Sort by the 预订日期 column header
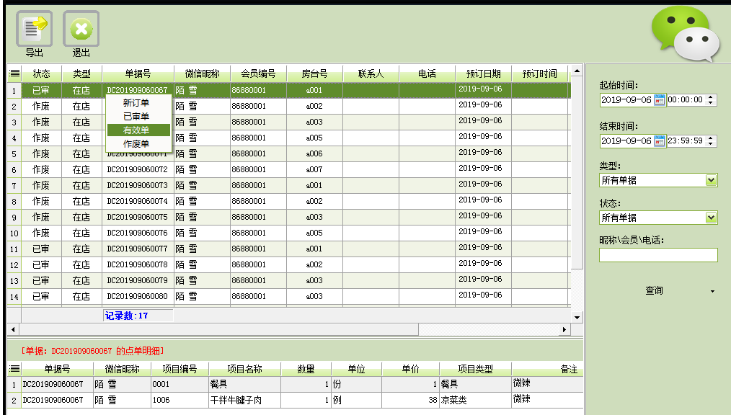 click(x=483, y=73)
